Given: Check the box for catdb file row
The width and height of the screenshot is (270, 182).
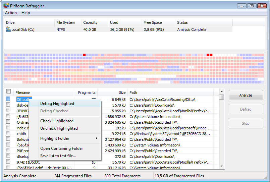Looking at the screenshot, I should tap(8, 133).
